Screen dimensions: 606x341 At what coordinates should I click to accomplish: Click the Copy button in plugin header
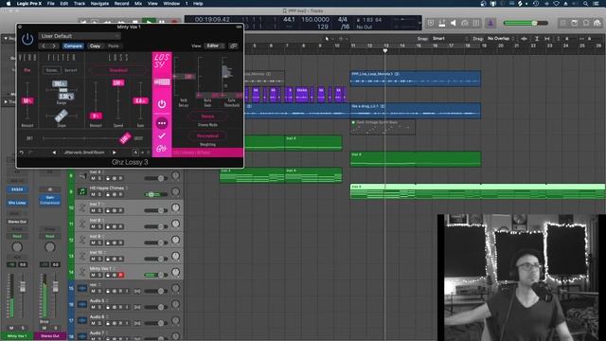click(95, 46)
